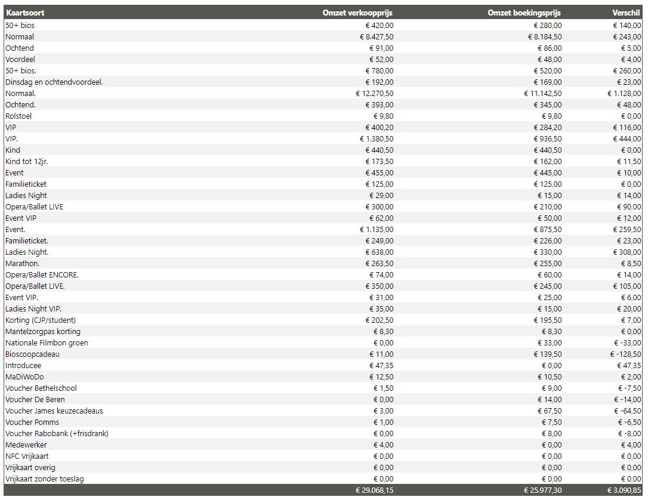This screenshot has height=500, width=648.
Task: Select the 'Normaal' row label without trailing dot
Action: pos(20,37)
